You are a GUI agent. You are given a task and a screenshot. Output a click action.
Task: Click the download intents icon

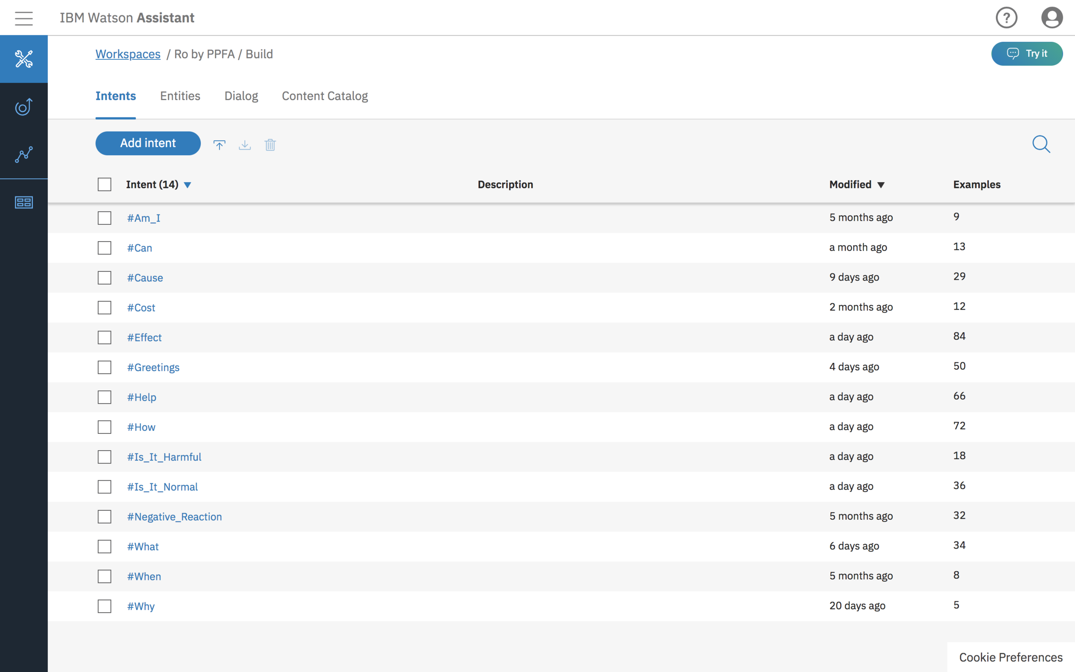pyautogui.click(x=244, y=145)
